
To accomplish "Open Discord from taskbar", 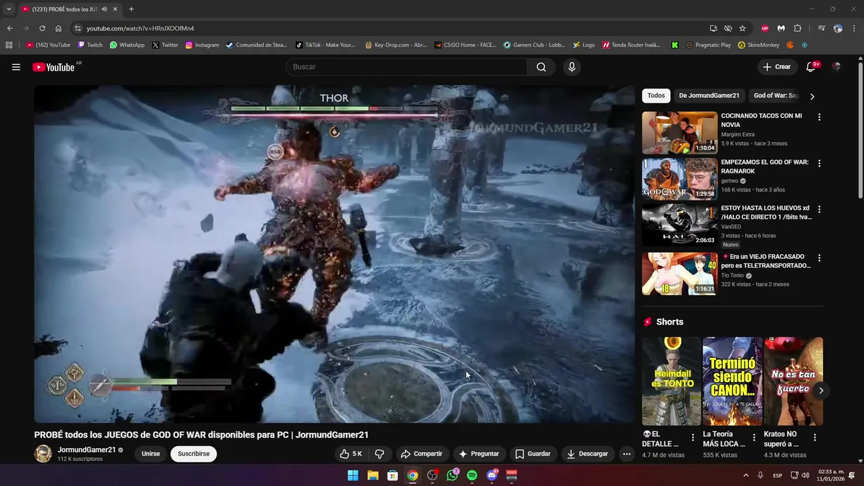I will 492,475.
